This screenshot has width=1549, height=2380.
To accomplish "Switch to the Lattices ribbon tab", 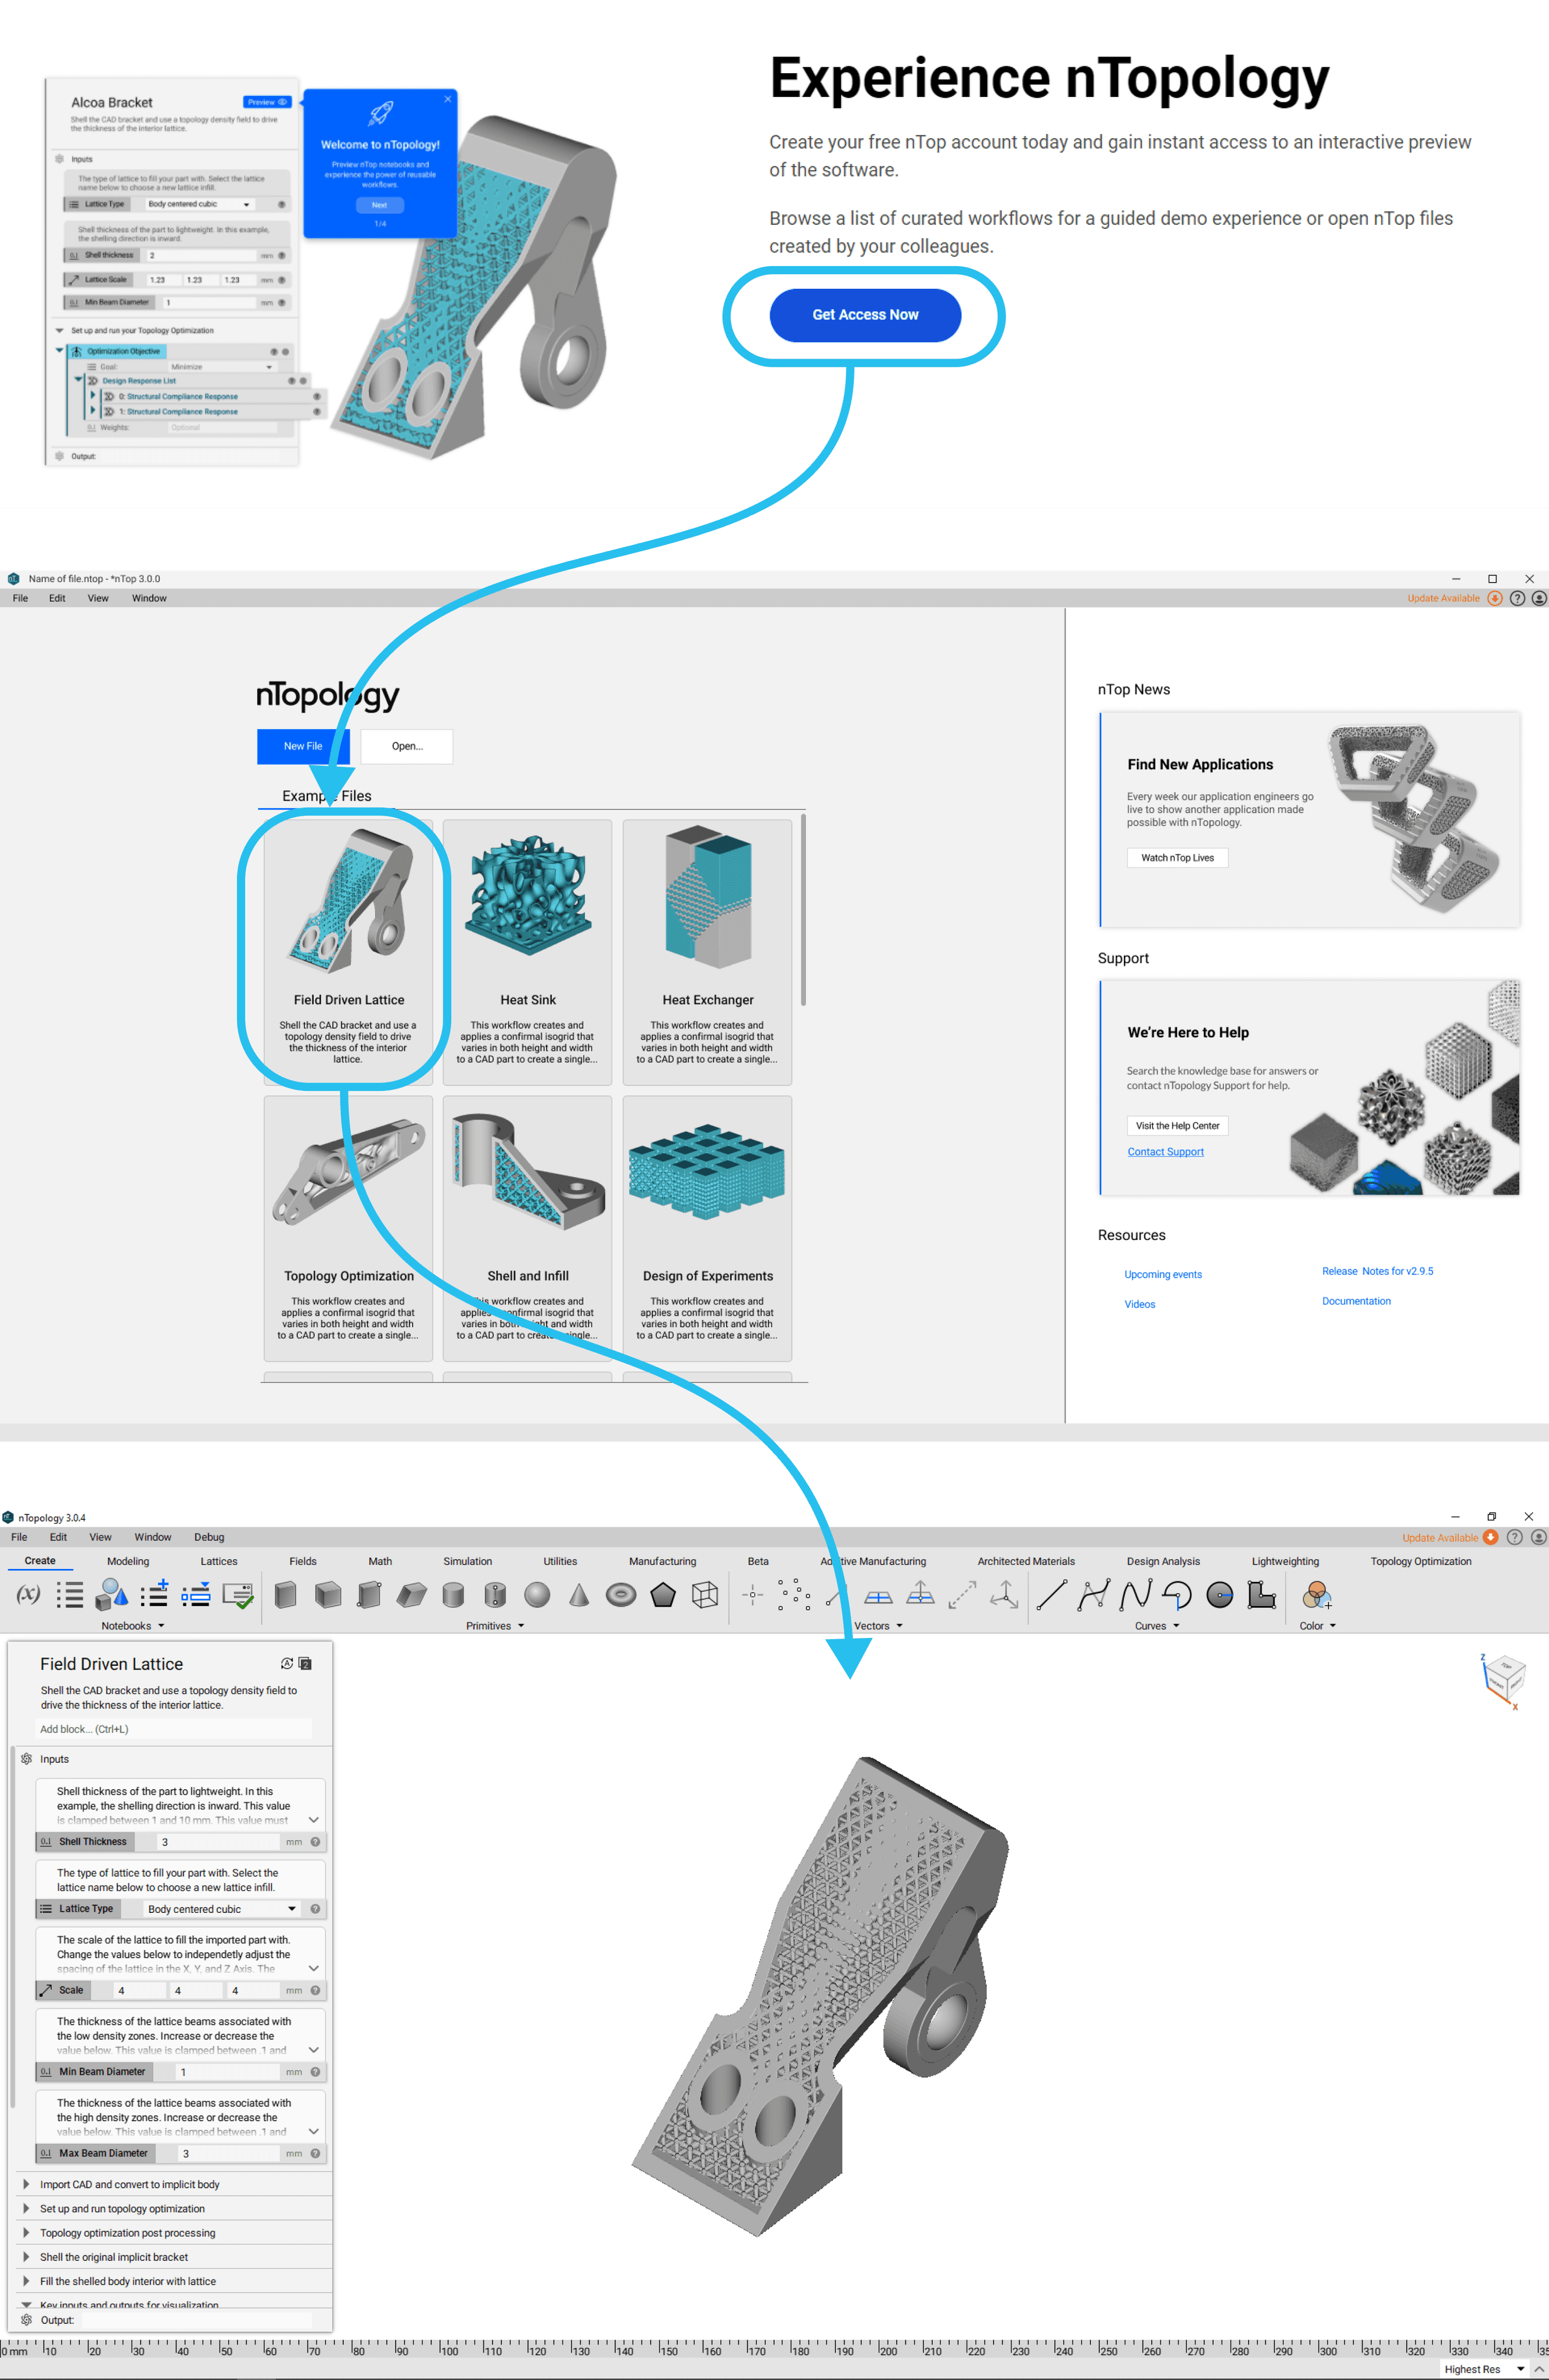I will [219, 1561].
